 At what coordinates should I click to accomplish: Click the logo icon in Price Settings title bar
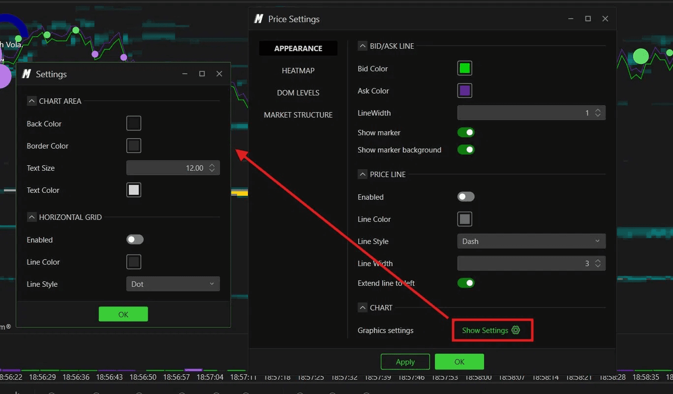point(259,19)
